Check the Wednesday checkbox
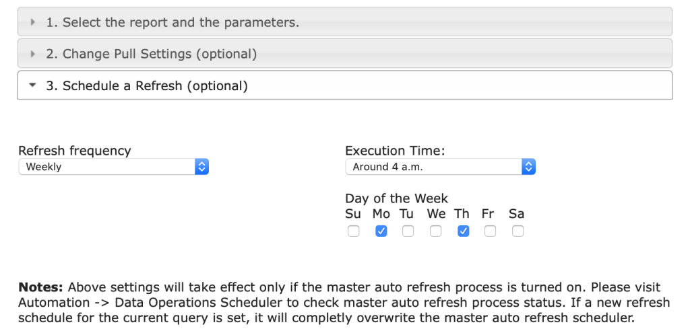The height and width of the screenshot is (335, 690). pos(436,231)
